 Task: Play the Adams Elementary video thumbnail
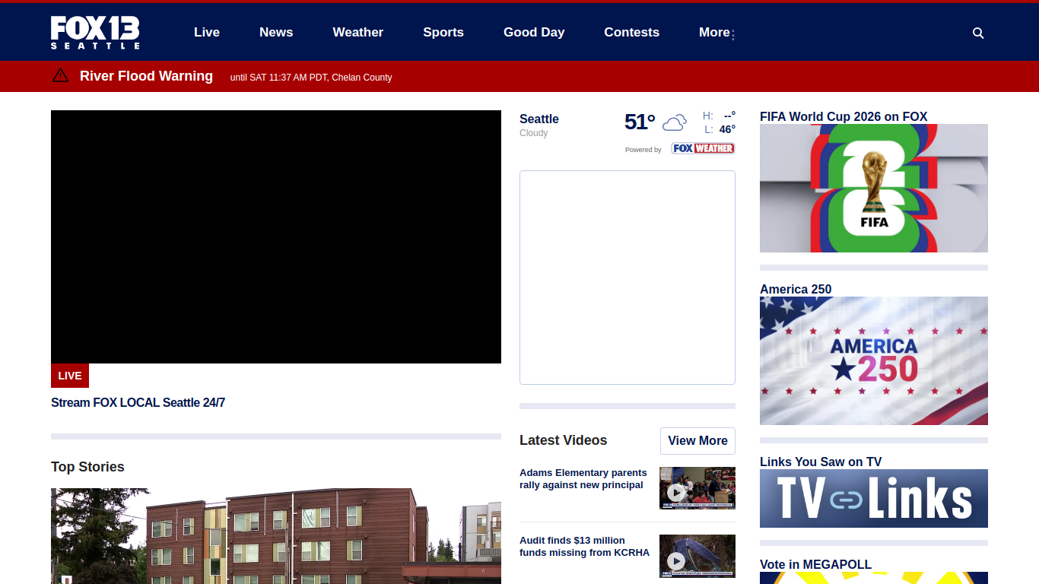697,487
